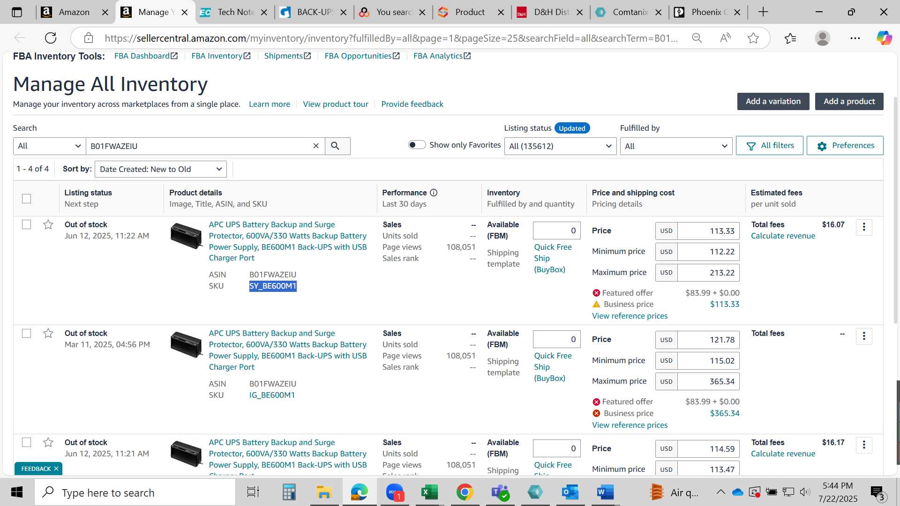The width and height of the screenshot is (900, 506).
Task: Open Excel from the taskbar
Action: 429,492
